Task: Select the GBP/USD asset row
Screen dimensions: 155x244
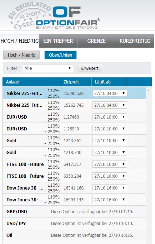Action: (x=74, y=212)
